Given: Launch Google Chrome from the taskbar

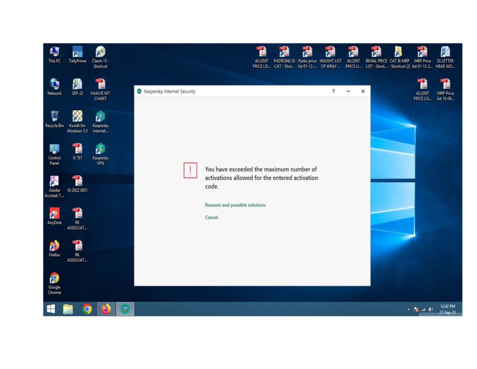Looking at the screenshot, I should (x=86, y=309).
